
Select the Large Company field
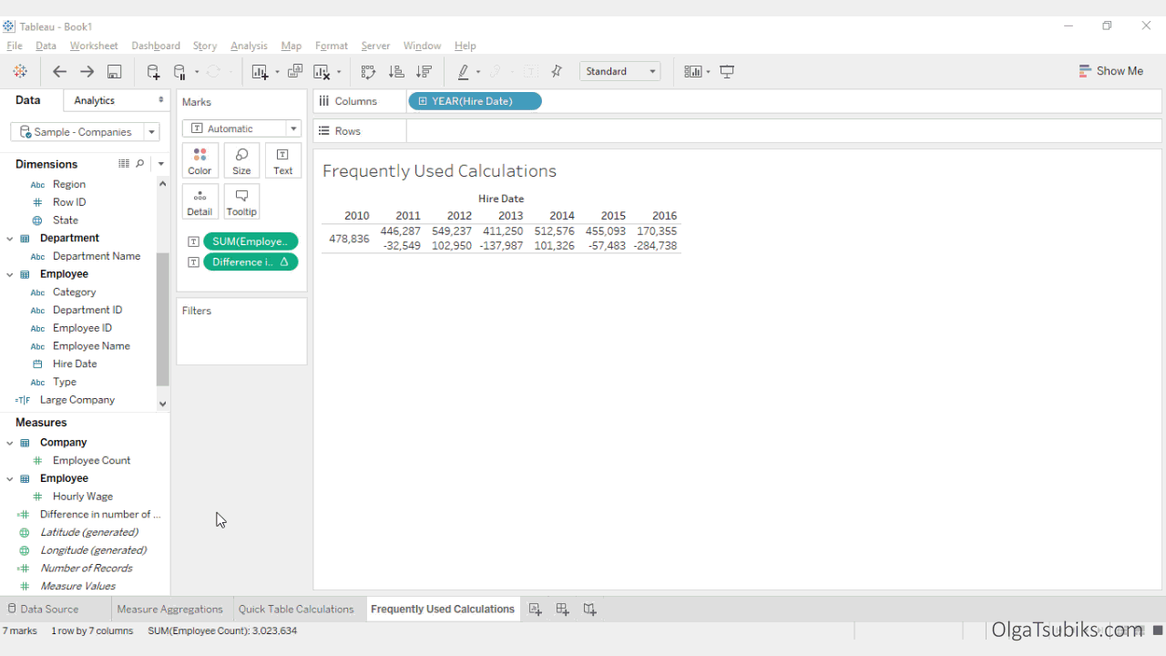pyautogui.click(x=77, y=400)
